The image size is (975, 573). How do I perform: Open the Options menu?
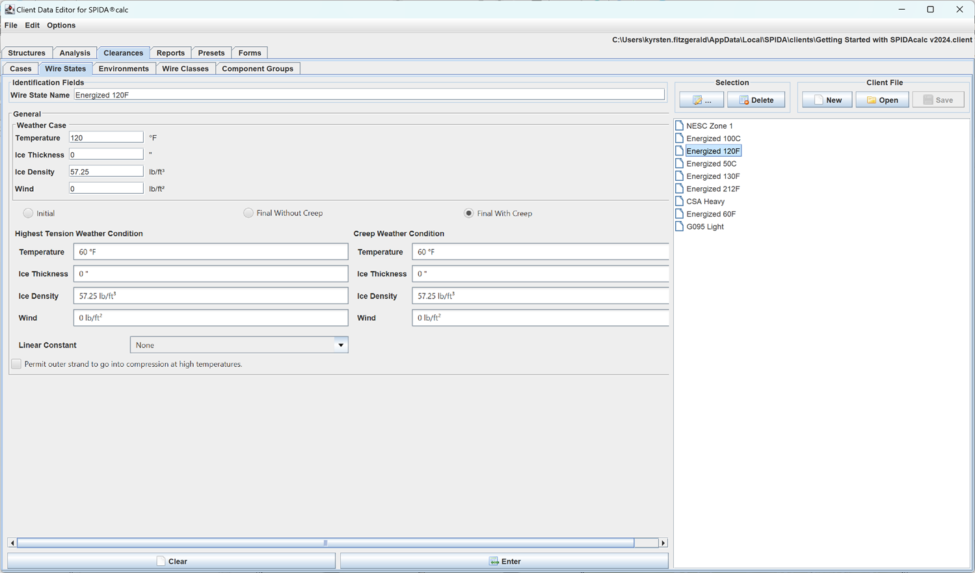click(61, 25)
